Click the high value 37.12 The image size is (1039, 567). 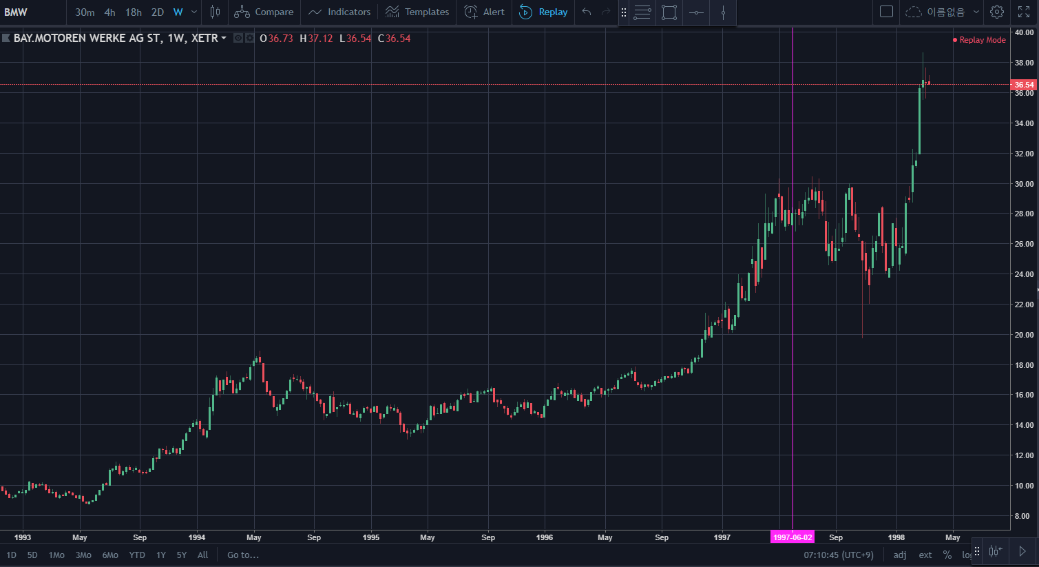[x=320, y=39]
